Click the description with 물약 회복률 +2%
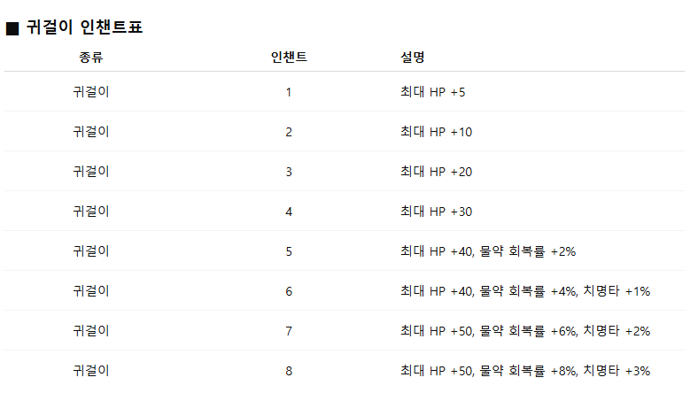Image resolution: width=690 pixels, height=393 pixels. (x=488, y=251)
